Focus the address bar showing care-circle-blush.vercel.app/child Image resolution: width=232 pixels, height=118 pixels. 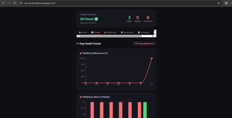click(x=120, y=3)
